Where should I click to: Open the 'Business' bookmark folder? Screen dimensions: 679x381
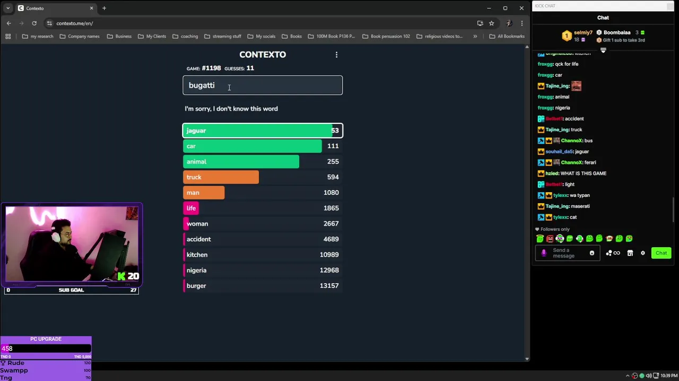point(119,36)
